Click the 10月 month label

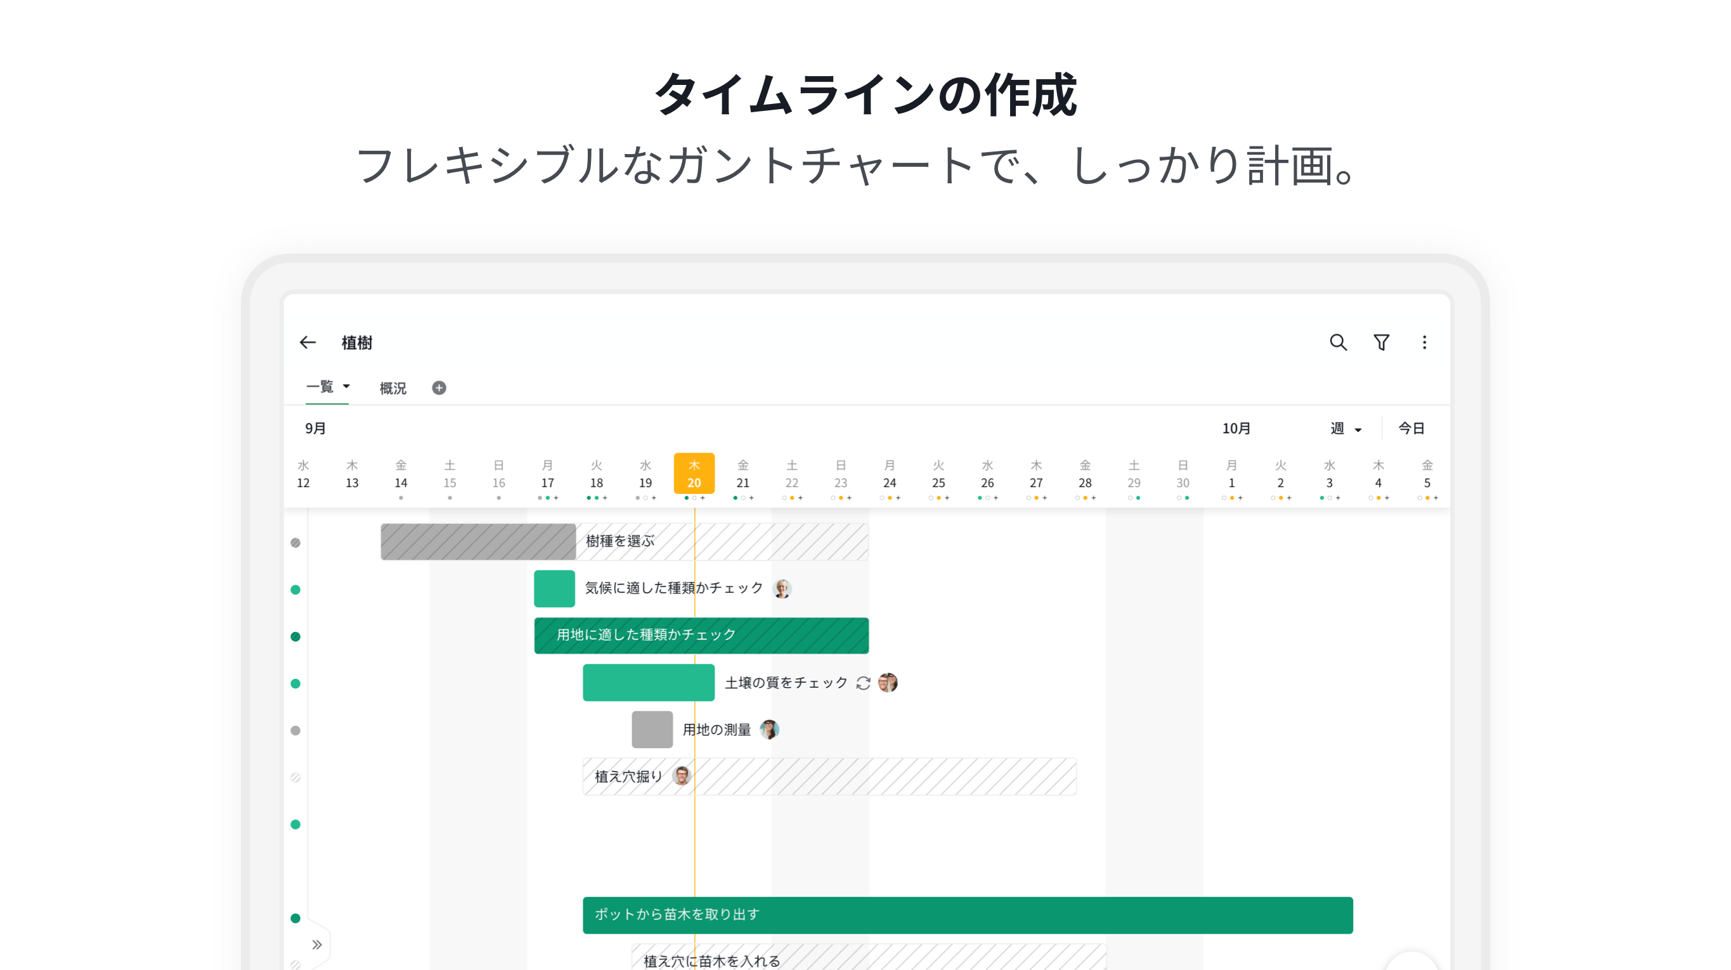[1236, 429]
